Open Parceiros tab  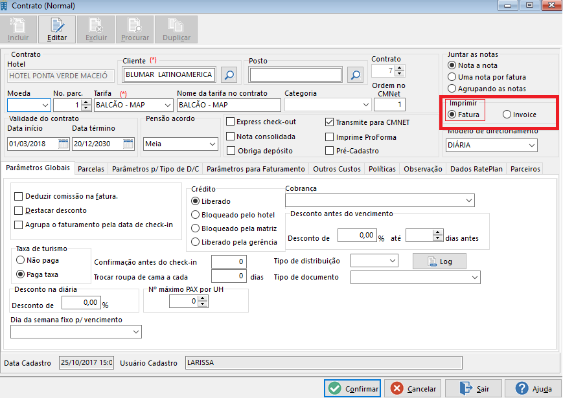click(525, 169)
